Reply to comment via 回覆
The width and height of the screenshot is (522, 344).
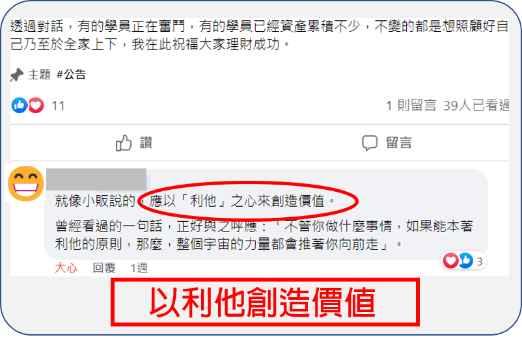104,268
